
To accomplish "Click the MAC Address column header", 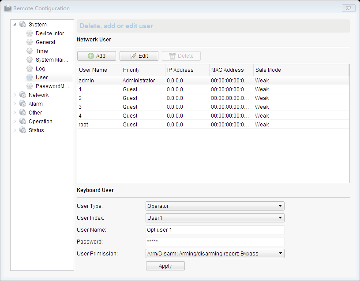I will point(231,70).
